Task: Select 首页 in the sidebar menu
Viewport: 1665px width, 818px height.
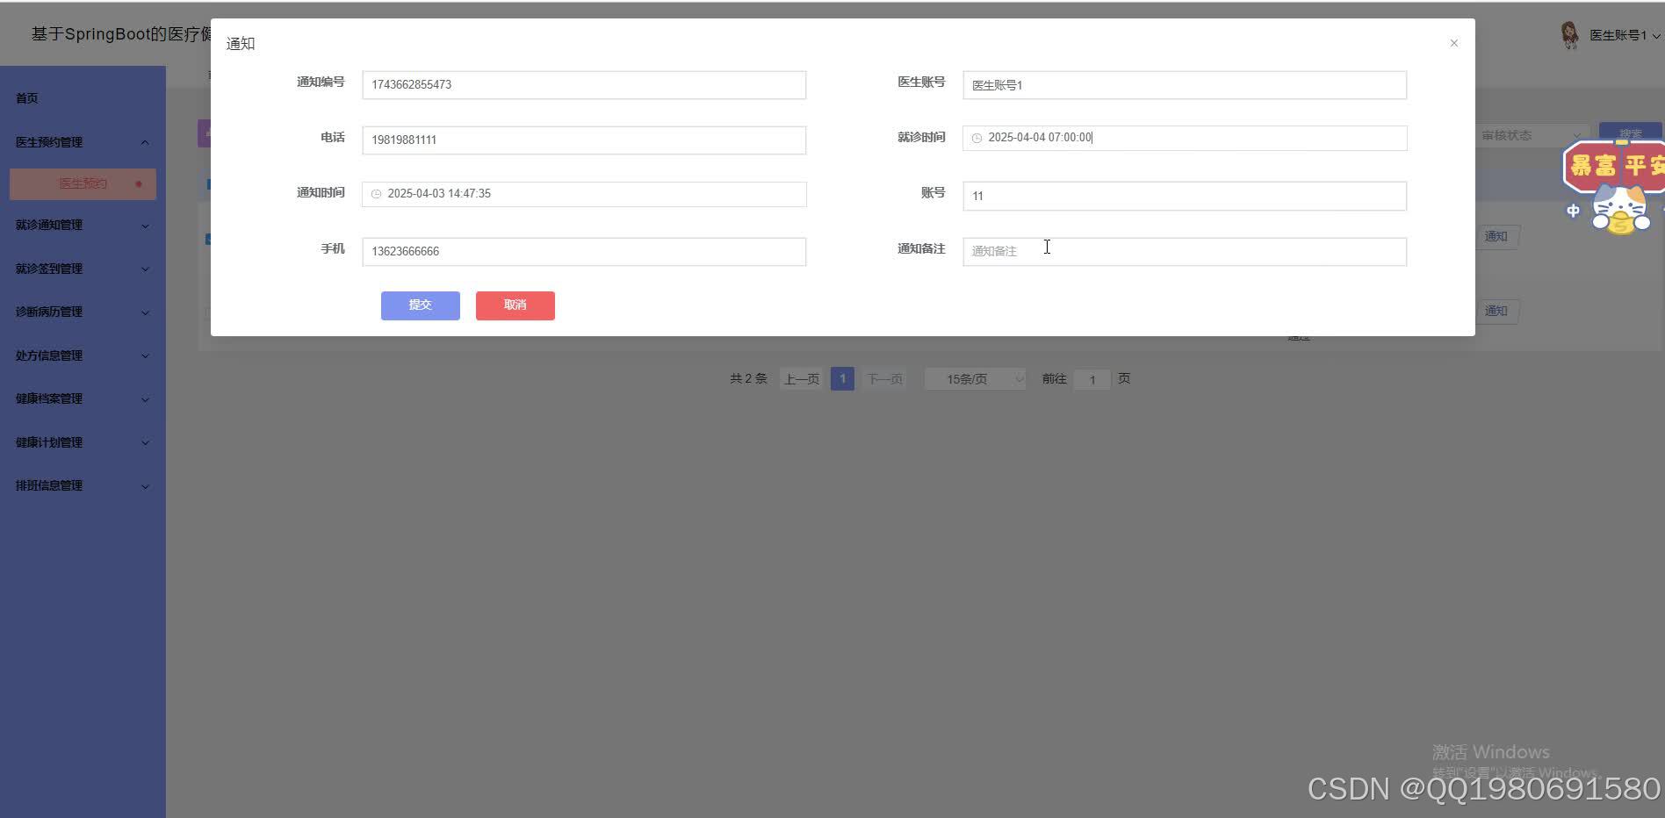Action: pos(25,97)
